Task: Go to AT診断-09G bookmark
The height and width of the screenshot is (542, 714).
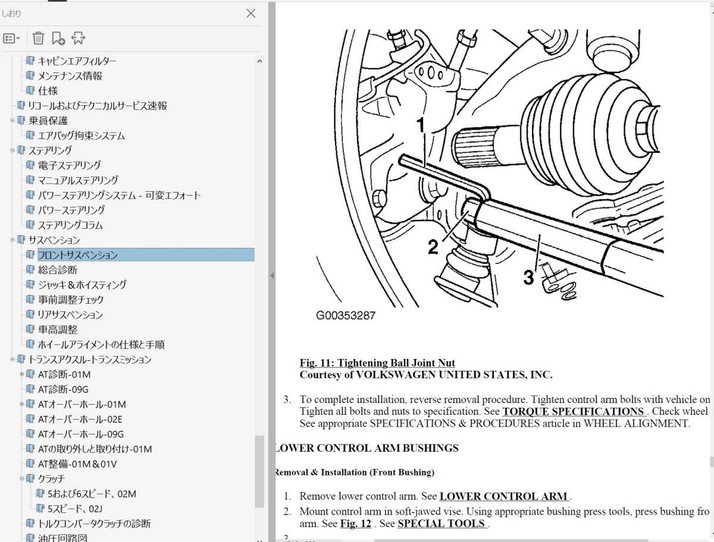Action: coord(63,389)
